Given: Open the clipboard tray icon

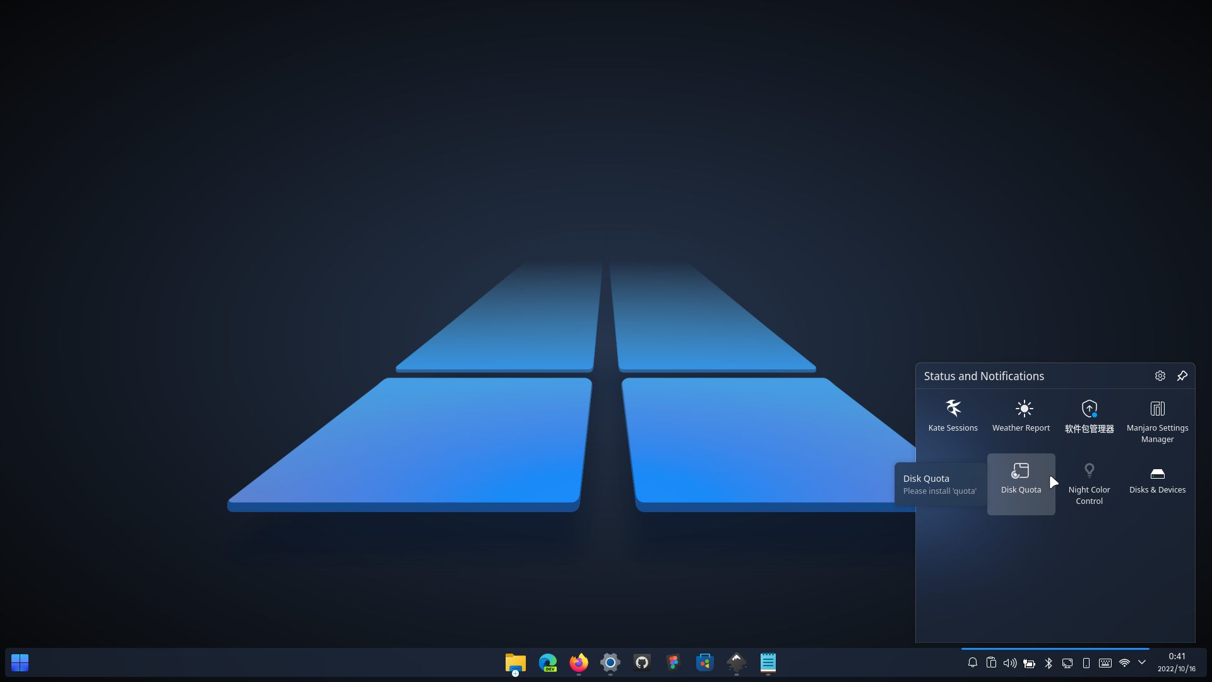Looking at the screenshot, I should click(x=992, y=663).
